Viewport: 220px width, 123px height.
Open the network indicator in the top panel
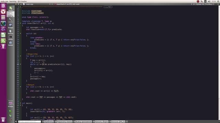point(202,1)
